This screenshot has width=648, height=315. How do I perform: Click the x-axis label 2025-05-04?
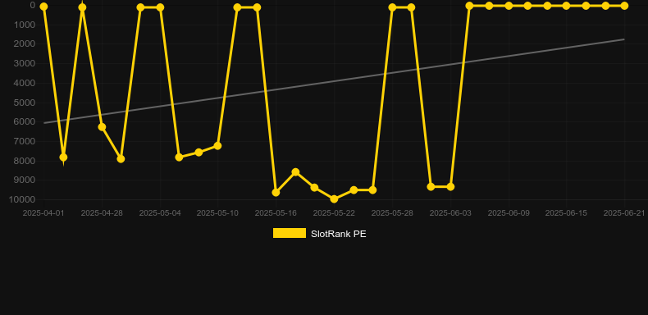click(160, 213)
